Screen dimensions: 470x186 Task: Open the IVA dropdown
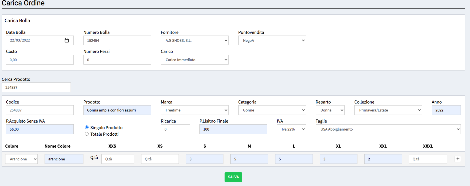(x=291, y=129)
